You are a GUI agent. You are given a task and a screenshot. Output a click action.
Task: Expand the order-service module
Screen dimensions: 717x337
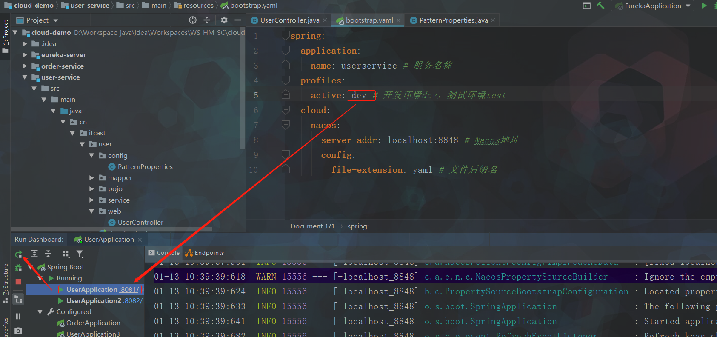point(25,66)
